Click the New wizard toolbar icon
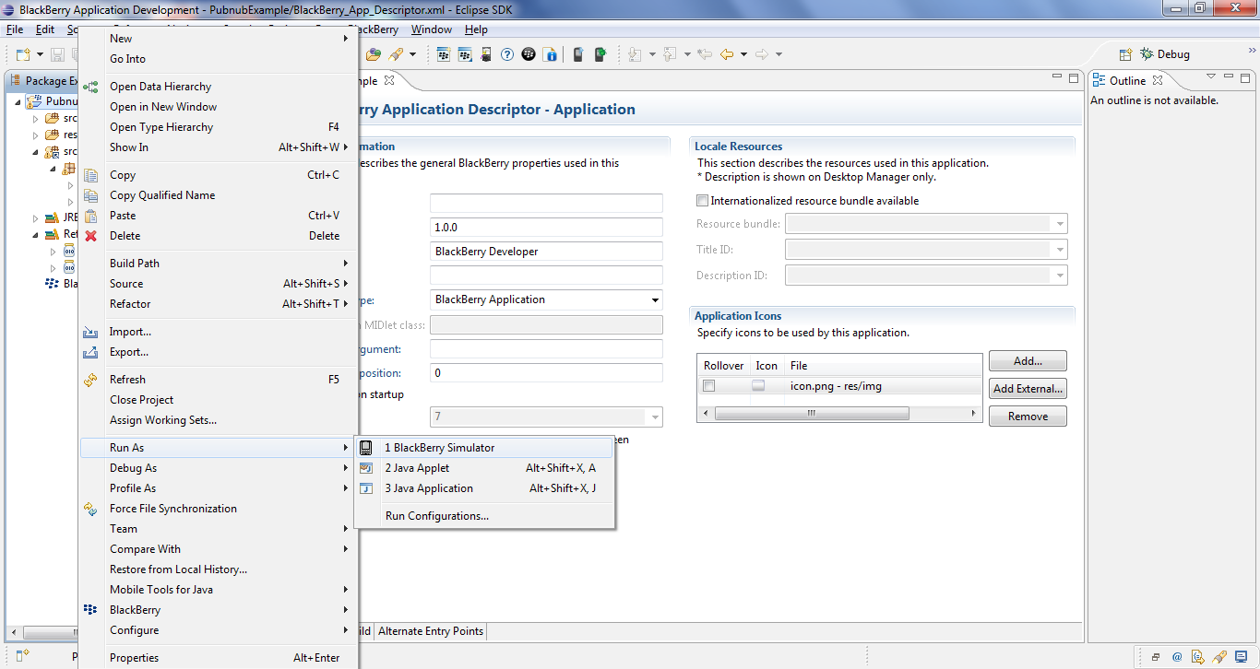This screenshot has height=669, width=1260. click(23, 54)
